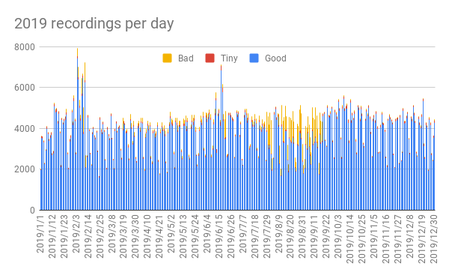
Task: Click the tallest bar near 2019/2/3
Action: 77,129
